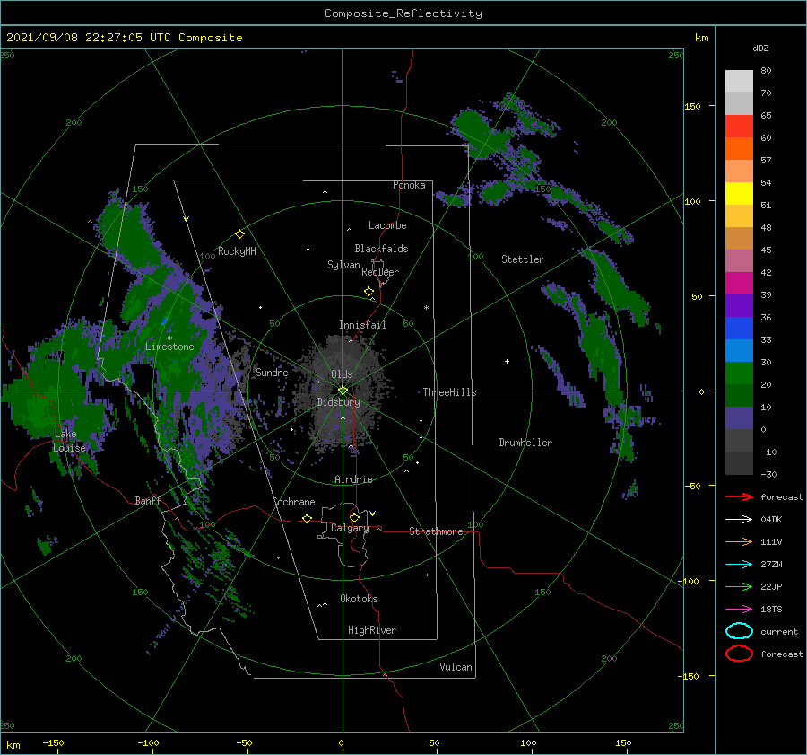Viewport: 807px width, 755px height.
Task: Click the Vulcan label
Action: tap(456, 667)
